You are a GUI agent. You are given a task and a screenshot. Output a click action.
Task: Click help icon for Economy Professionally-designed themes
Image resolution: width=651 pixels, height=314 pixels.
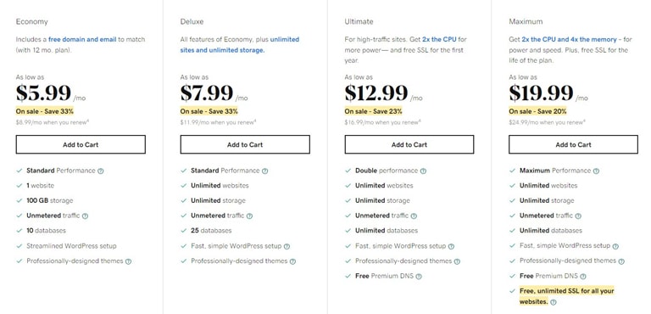(128, 261)
